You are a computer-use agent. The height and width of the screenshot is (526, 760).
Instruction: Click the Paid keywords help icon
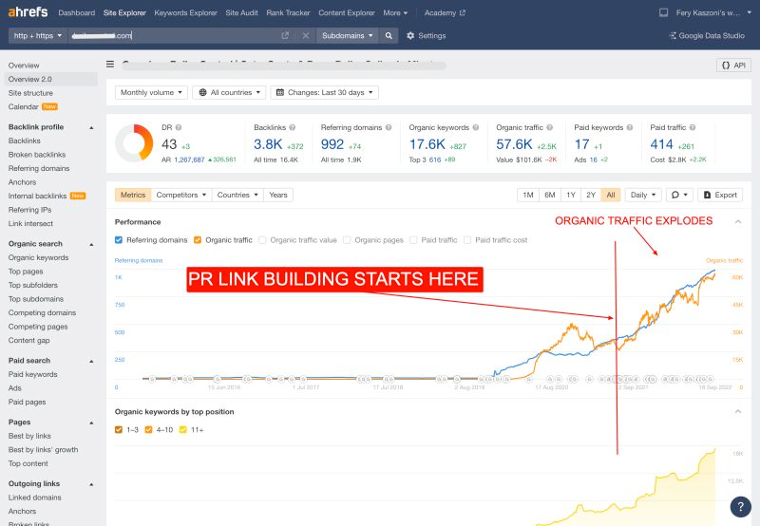[x=630, y=127]
